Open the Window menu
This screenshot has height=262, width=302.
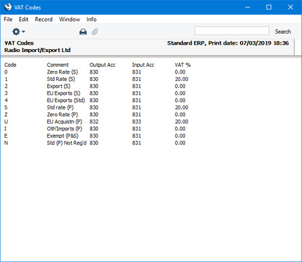point(70,20)
